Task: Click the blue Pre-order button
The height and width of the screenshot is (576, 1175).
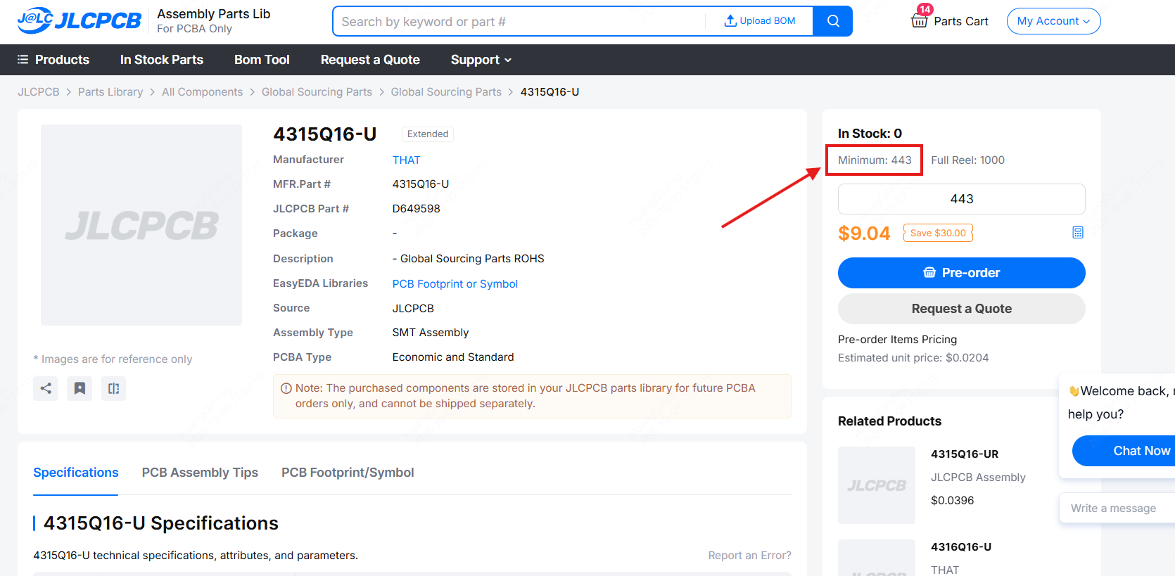Action: pos(961,273)
